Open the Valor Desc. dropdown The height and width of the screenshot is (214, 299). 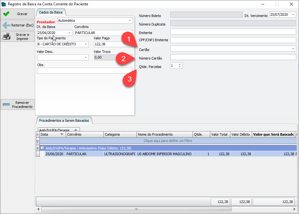coord(86,58)
